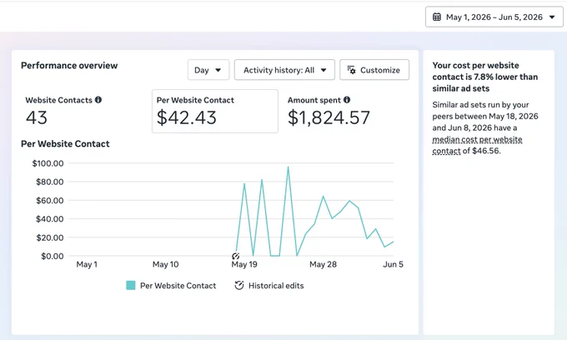This screenshot has width=567, height=340.
Task: Select the Website Contacts metric of 43
Action: (x=63, y=112)
